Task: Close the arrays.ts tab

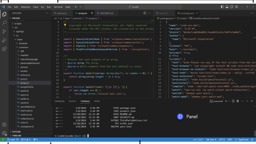Action: click(92, 13)
